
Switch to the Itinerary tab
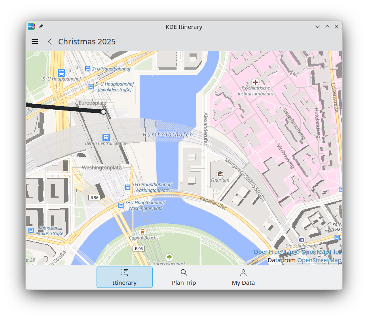[124, 277]
